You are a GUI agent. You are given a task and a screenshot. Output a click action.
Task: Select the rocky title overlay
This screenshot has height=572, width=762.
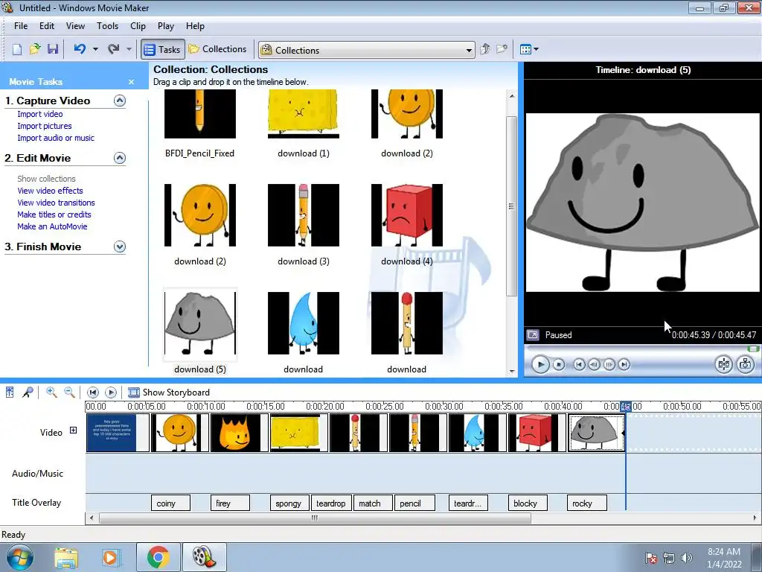(x=587, y=503)
